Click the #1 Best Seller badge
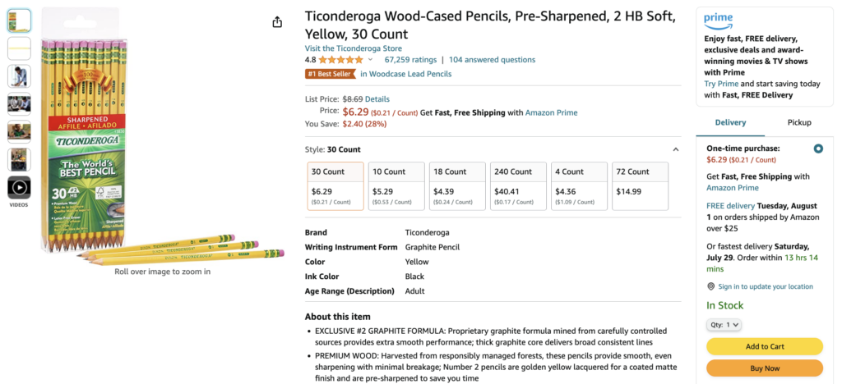 [331, 74]
